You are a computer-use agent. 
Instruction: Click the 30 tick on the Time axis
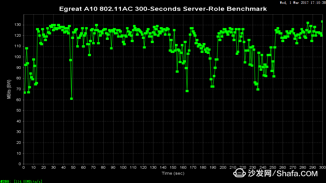[54, 167]
